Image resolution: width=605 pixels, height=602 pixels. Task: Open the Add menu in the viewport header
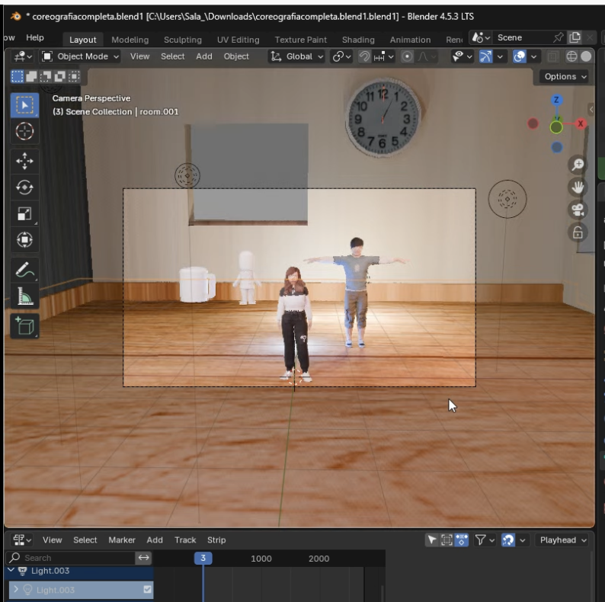204,56
